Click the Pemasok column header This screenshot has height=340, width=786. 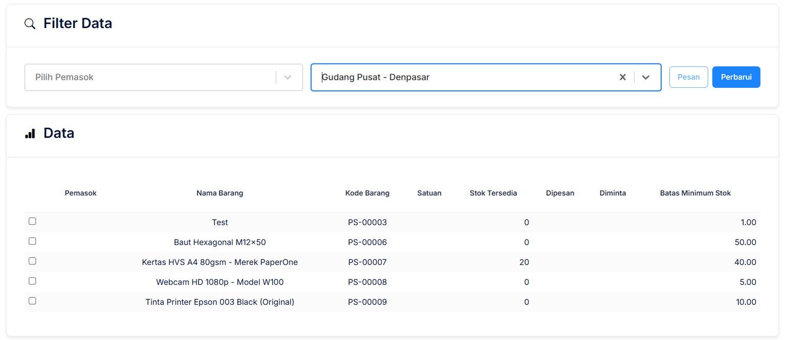click(80, 193)
